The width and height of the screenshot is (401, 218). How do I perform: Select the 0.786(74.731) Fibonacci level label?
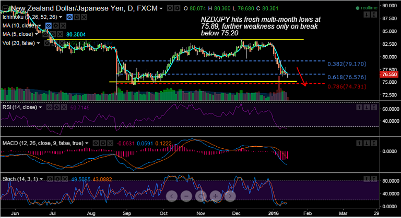pos(347,87)
